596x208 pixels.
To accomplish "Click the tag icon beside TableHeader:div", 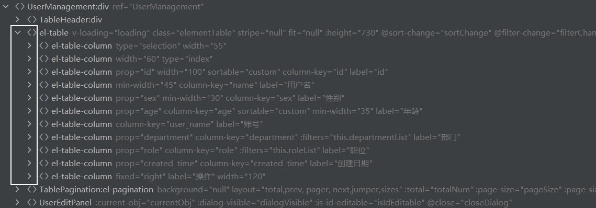I will coord(32,19).
